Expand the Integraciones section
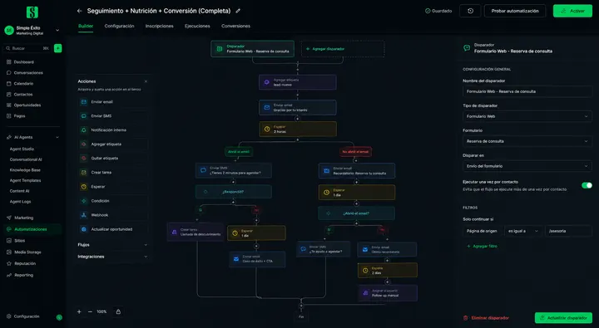Screen dimensions: 599x328 click(112, 257)
